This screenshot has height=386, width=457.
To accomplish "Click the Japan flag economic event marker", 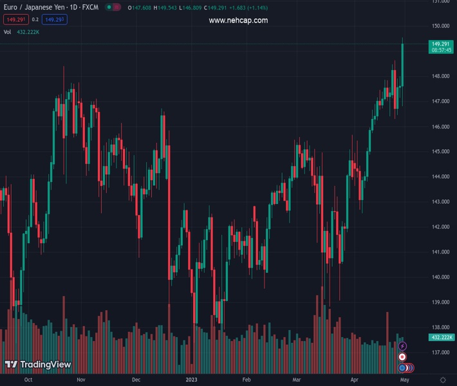I will click(402, 356).
